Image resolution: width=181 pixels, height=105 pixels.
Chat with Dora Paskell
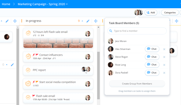pyautogui.click(x=152, y=73)
